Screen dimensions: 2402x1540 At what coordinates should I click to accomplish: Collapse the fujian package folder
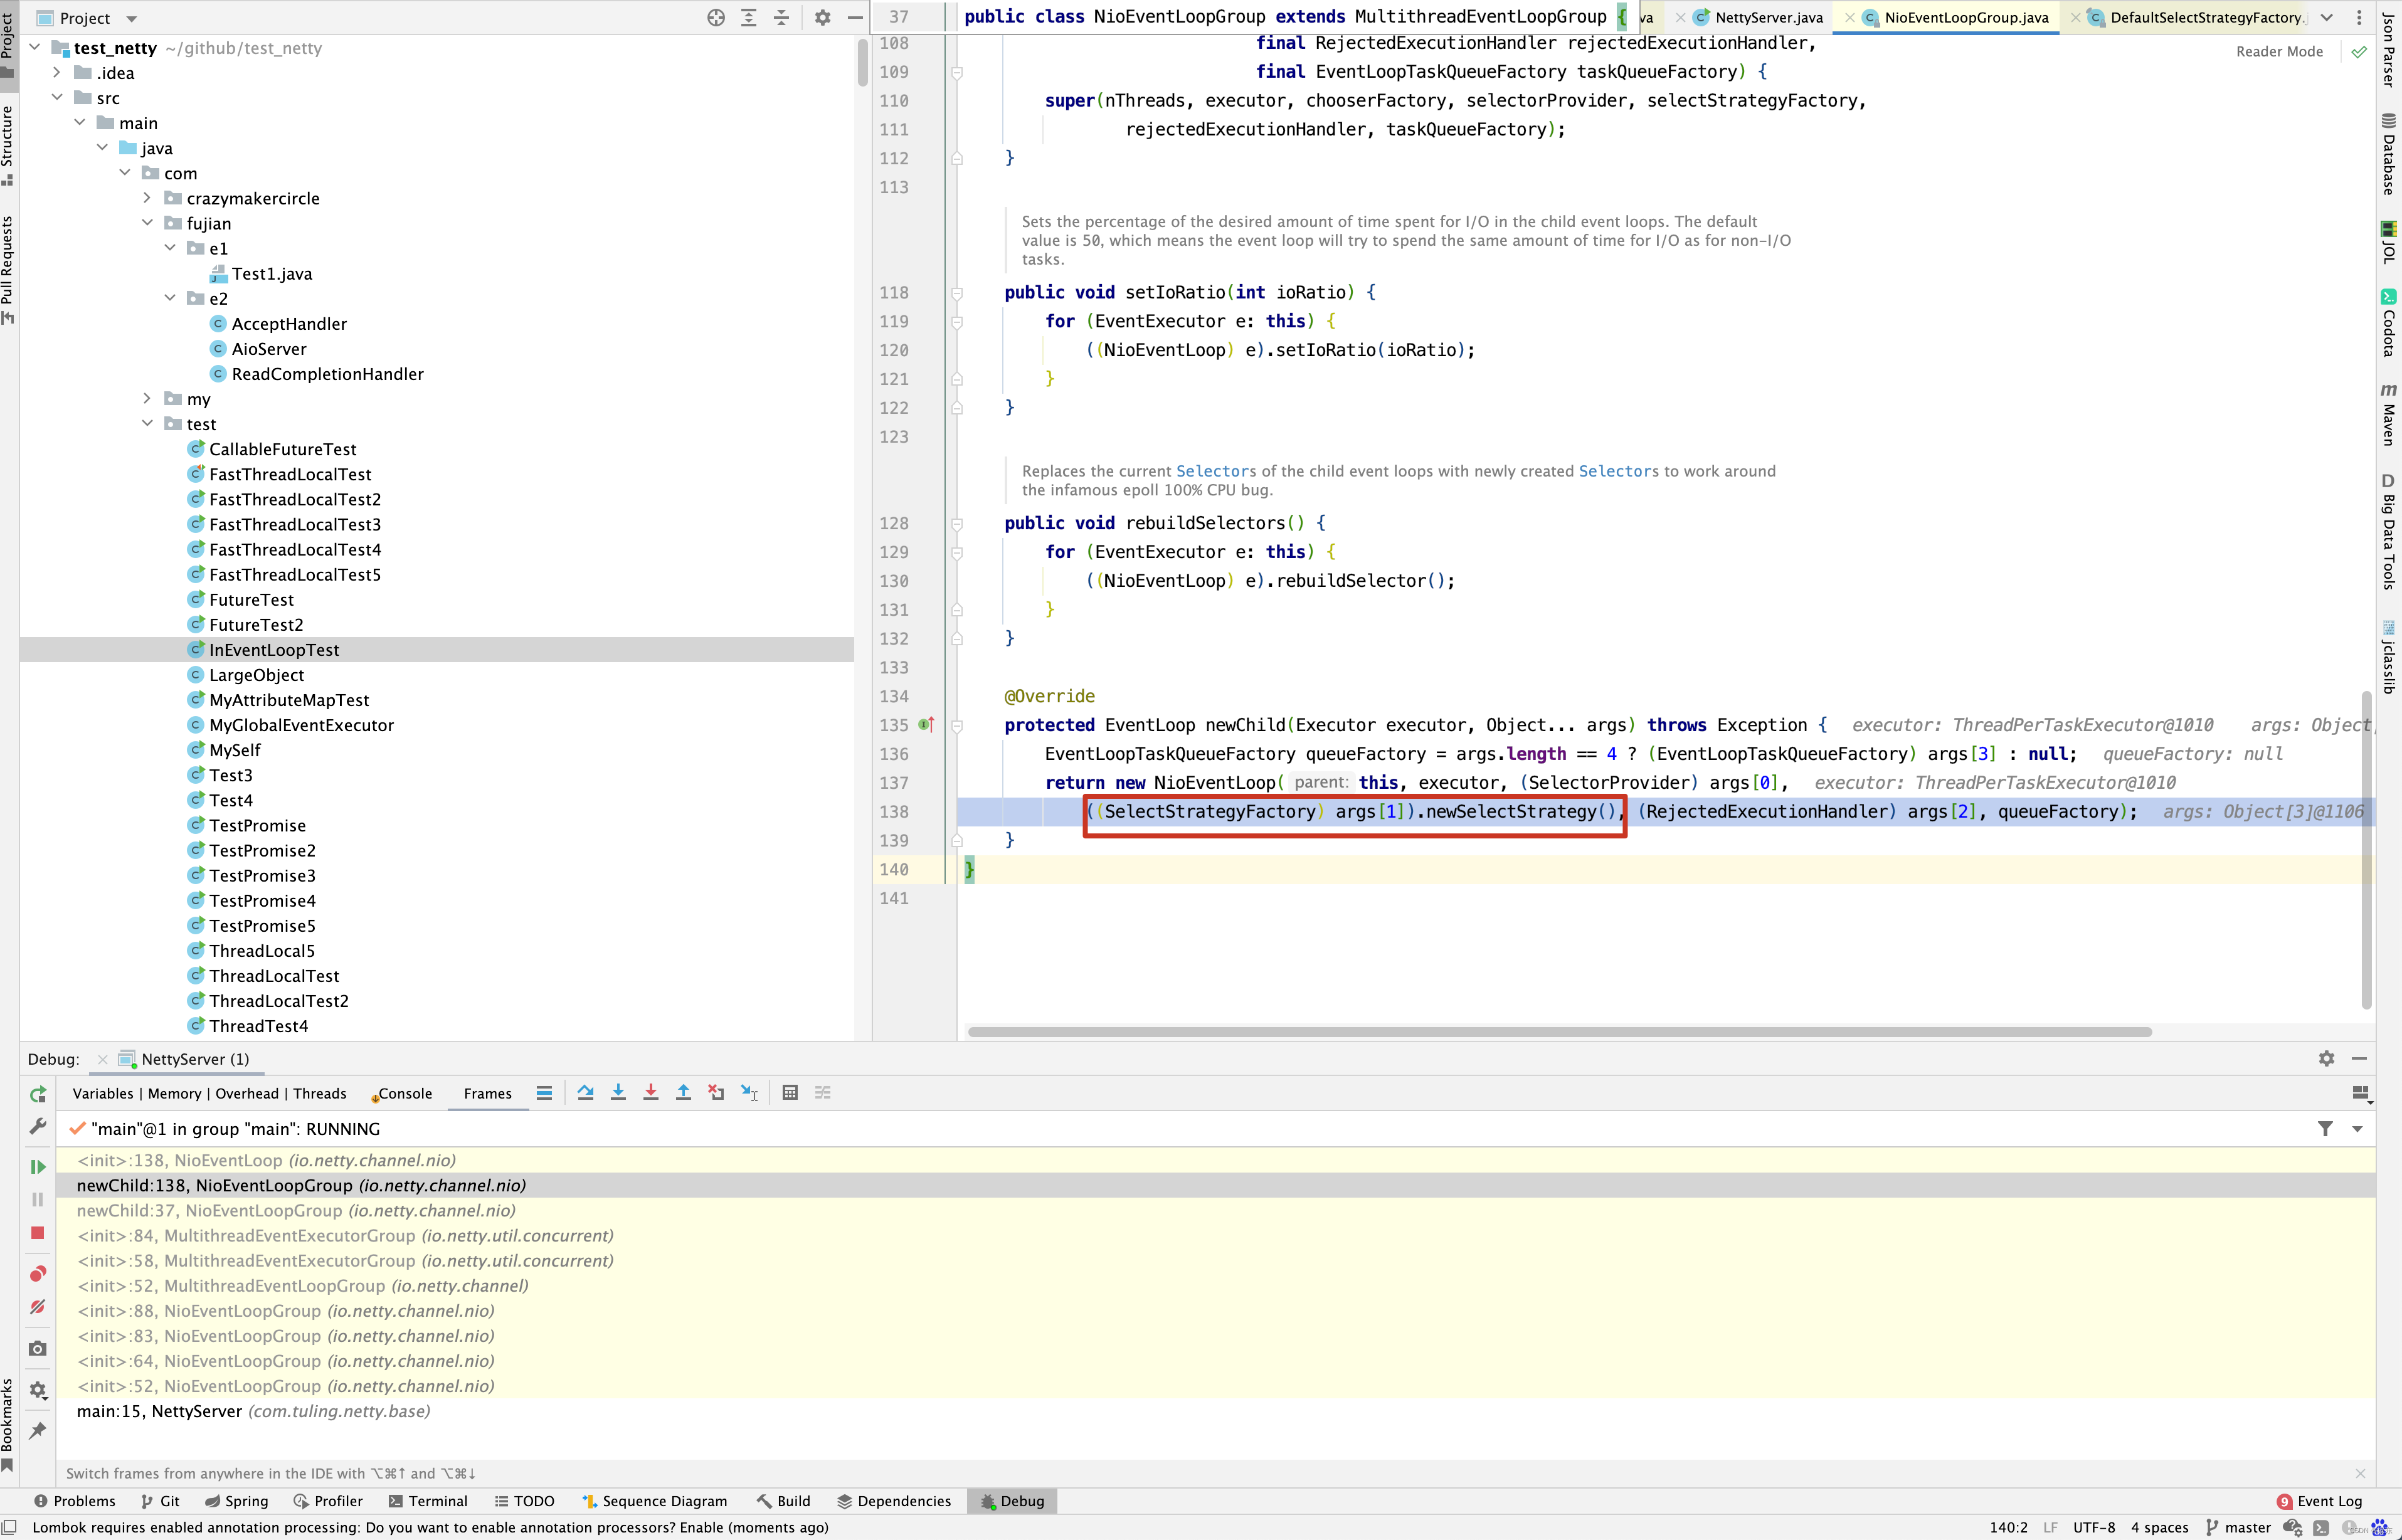(148, 223)
